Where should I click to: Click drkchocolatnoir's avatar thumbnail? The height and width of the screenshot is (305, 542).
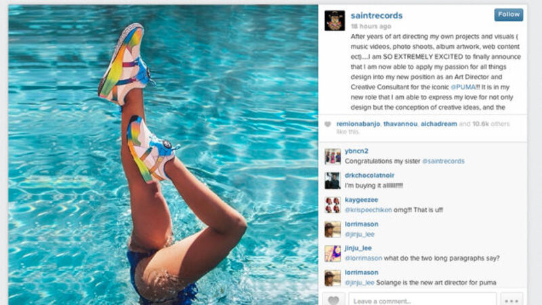pyautogui.click(x=333, y=180)
